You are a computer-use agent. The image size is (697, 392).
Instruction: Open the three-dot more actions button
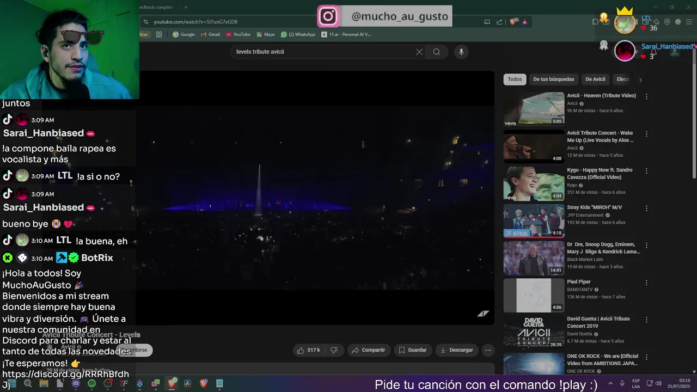click(x=488, y=350)
